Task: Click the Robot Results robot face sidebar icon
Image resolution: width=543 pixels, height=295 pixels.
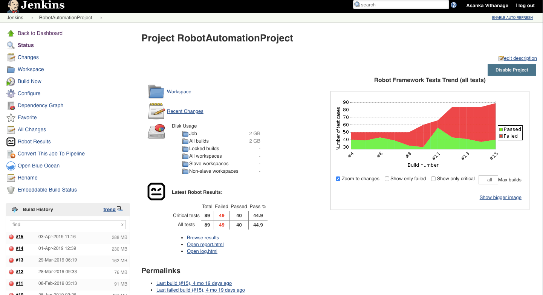Action: pos(11,141)
